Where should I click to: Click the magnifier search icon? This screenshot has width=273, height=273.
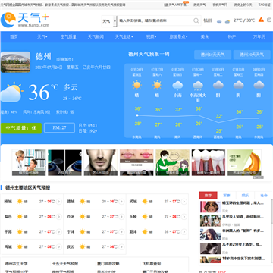click(x=196, y=20)
